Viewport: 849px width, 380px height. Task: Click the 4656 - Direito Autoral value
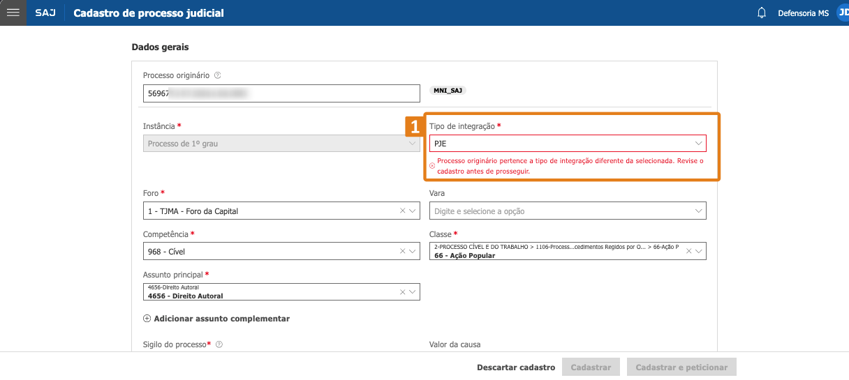click(186, 296)
